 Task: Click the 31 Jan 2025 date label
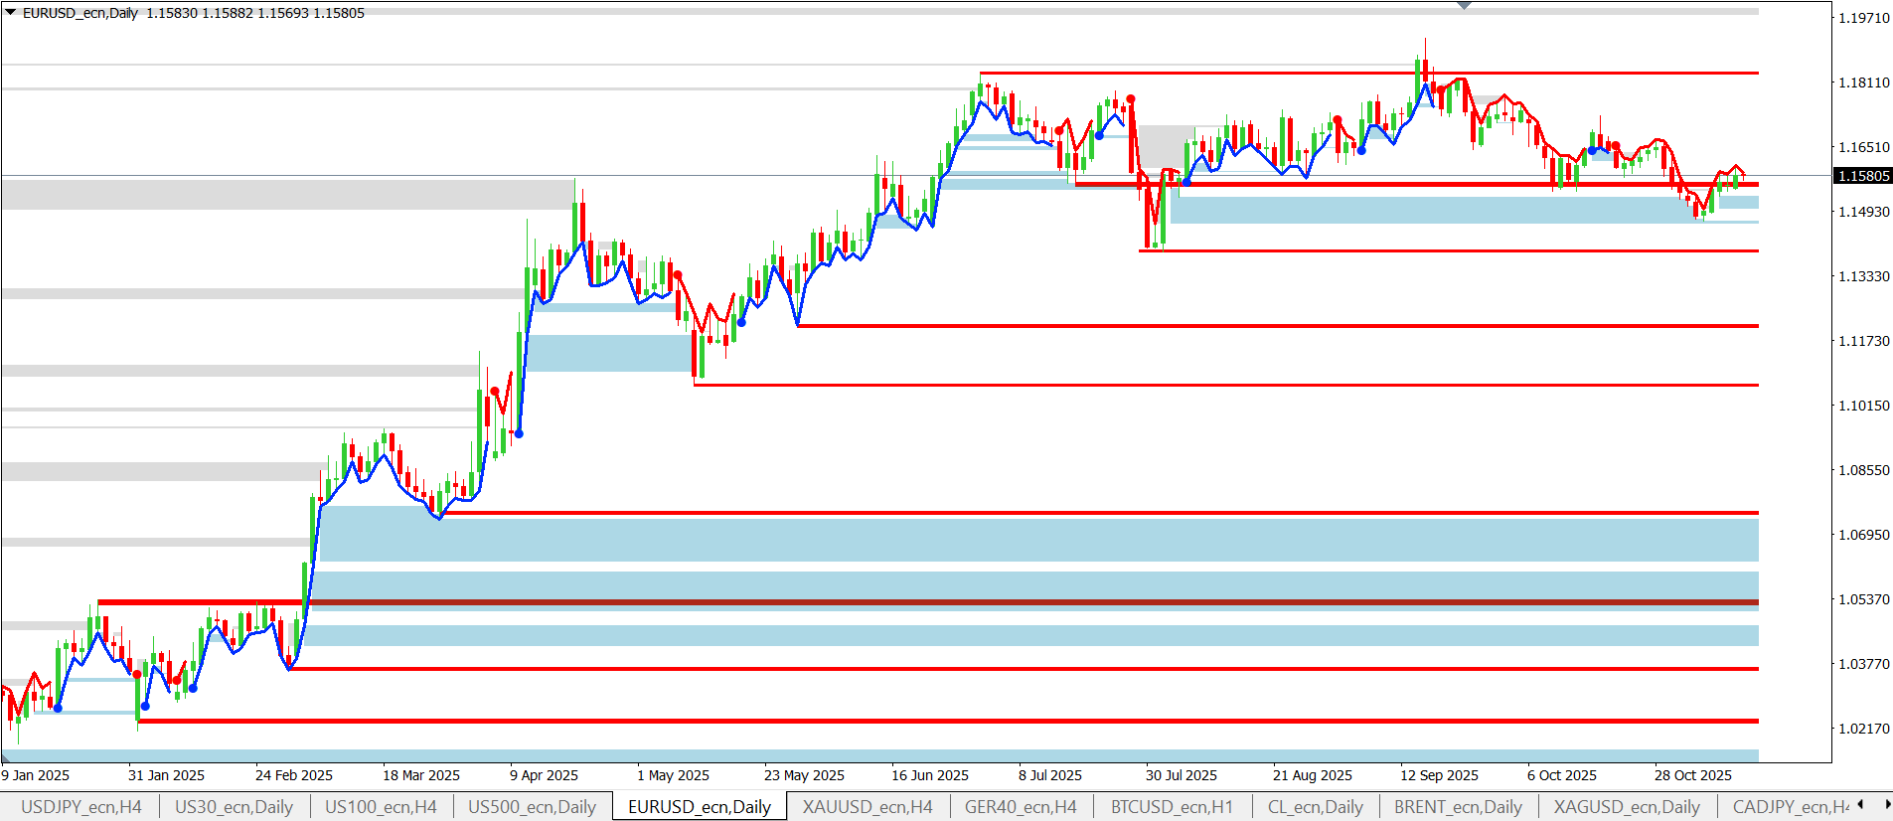click(166, 775)
